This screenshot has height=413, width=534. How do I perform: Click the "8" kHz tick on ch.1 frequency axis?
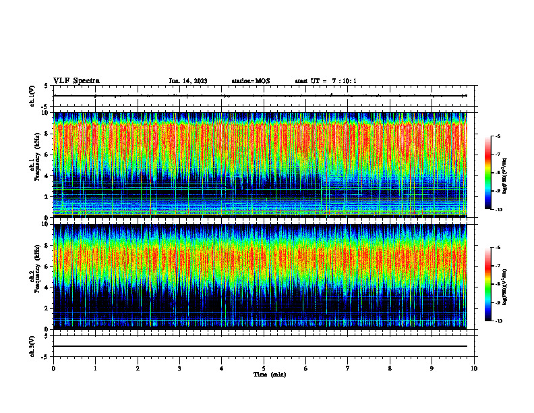pos(47,134)
